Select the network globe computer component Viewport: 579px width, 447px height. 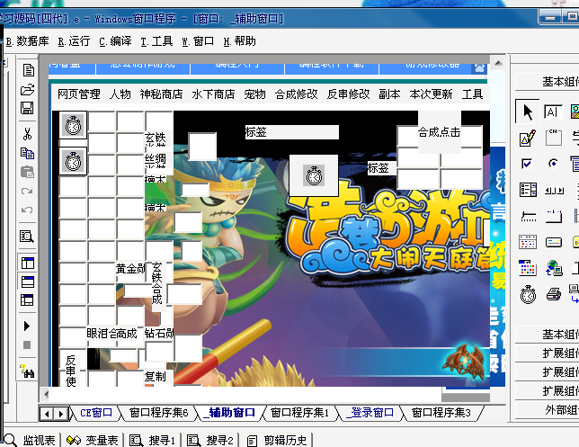point(554,268)
